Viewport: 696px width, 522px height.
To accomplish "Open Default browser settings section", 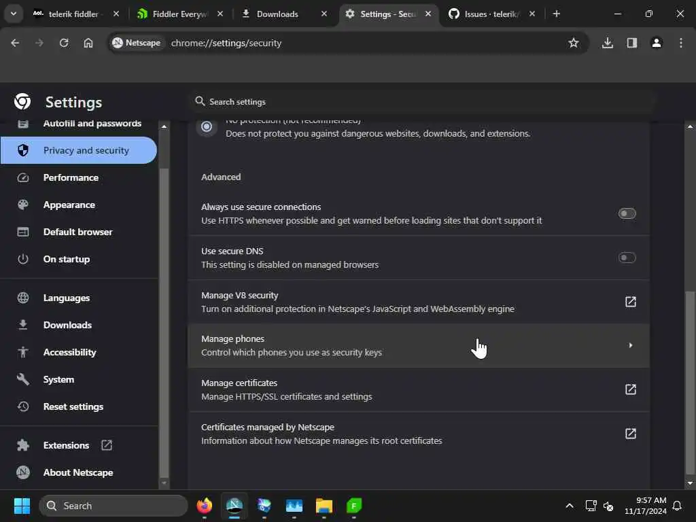I will tap(79, 232).
